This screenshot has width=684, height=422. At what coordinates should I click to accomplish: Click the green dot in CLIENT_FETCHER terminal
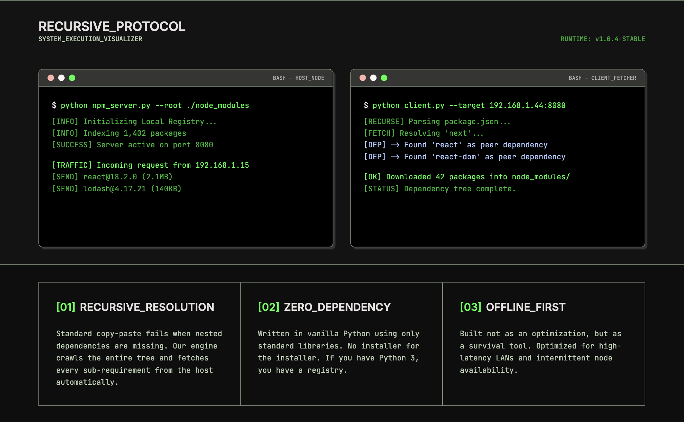point(384,78)
